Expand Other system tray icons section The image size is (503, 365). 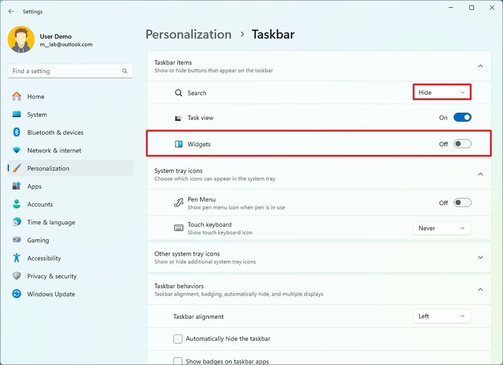point(480,257)
